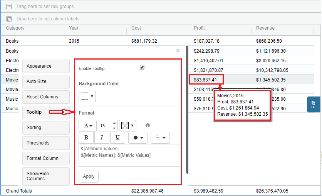Click the panel's vertical scrollbar
Image resolution: width=322 pixels, height=196 pixels.
(187, 110)
